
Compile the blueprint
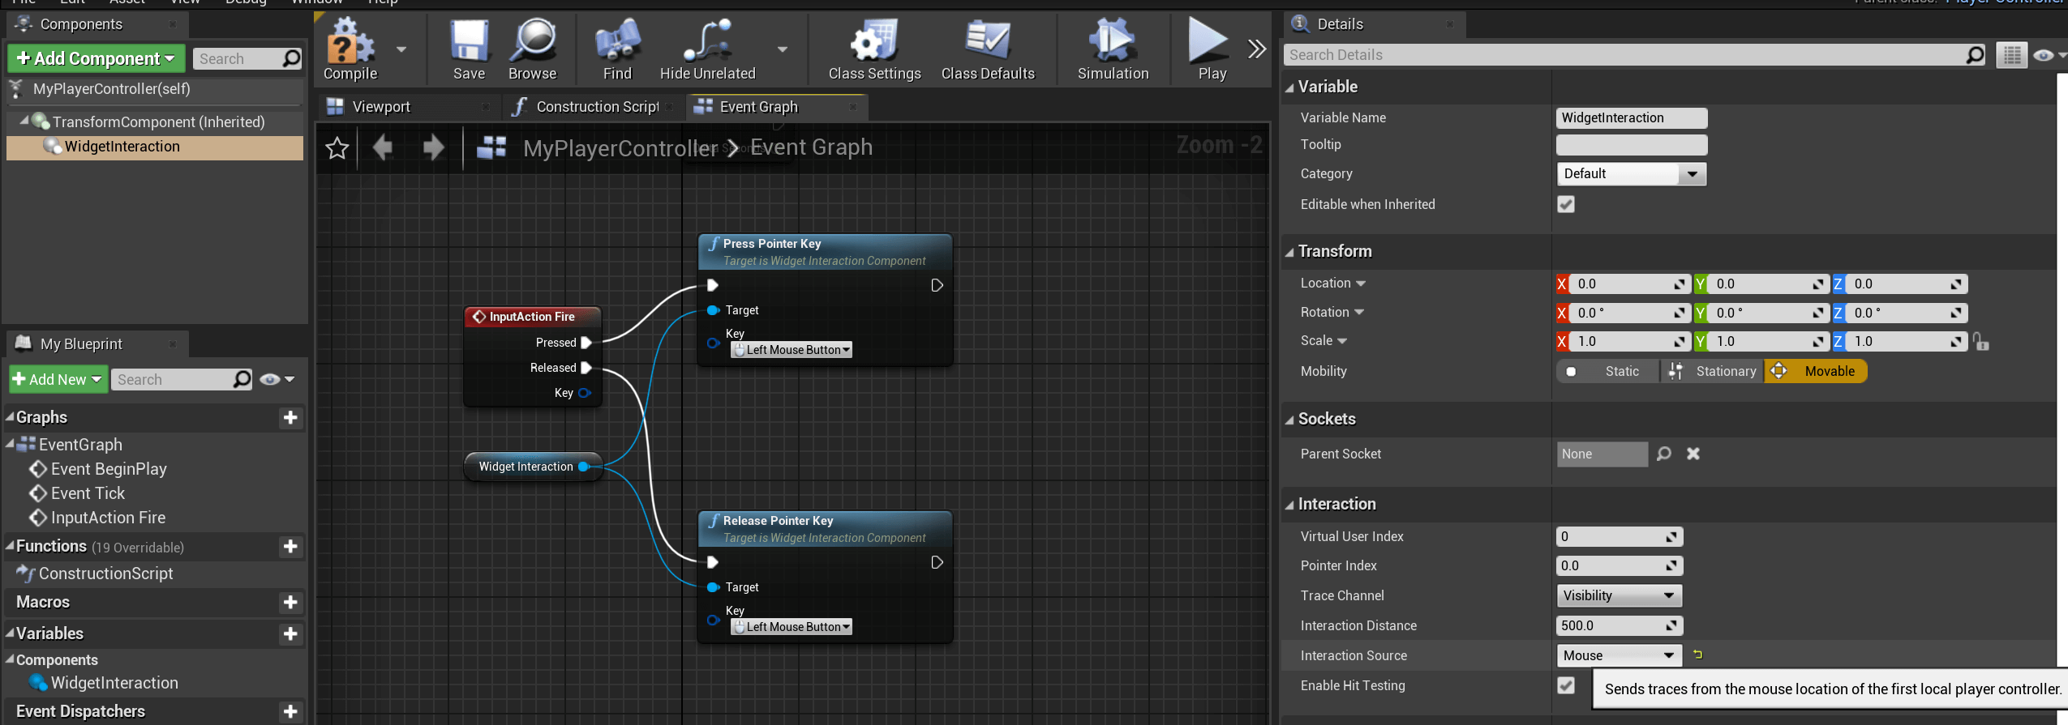(x=350, y=50)
